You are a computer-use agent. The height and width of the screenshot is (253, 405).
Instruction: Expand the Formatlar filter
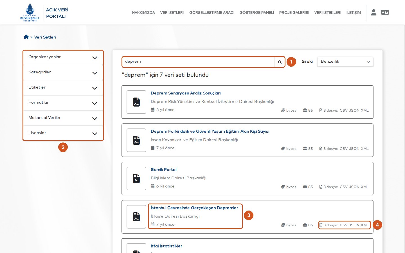click(x=63, y=103)
